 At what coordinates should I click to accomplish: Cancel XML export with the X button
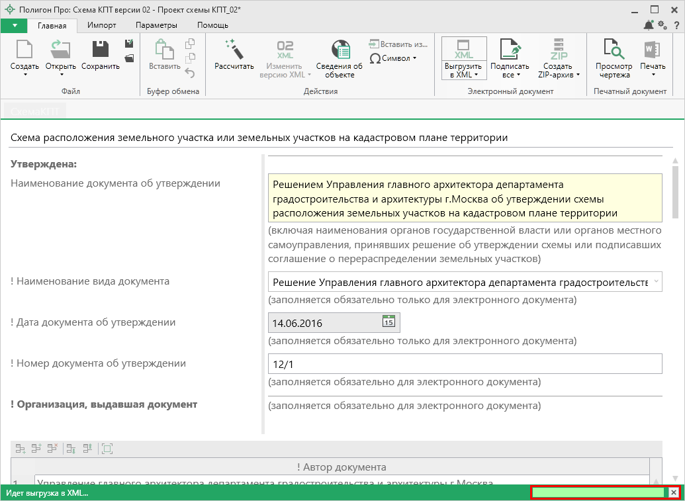[x=674, y=493]
